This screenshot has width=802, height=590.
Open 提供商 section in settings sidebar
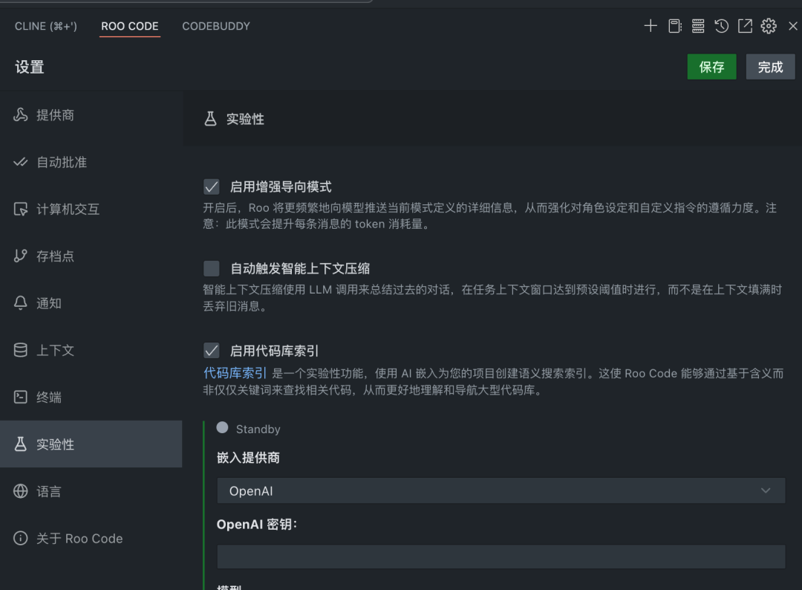pos(53,115)
